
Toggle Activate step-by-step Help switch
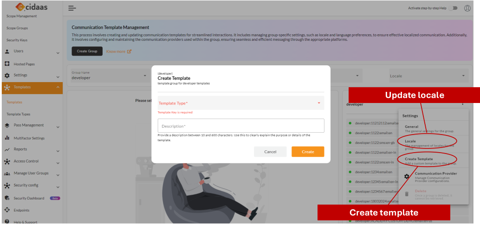[x=453, y=8]
